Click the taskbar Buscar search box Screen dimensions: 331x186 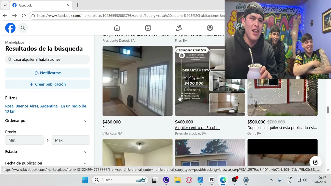pyautogui.click(x=120, y=180)
